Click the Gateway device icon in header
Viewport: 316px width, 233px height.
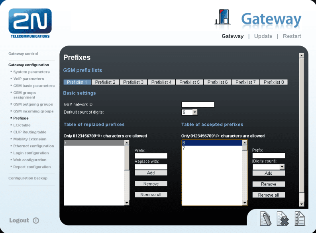[223, 17]
